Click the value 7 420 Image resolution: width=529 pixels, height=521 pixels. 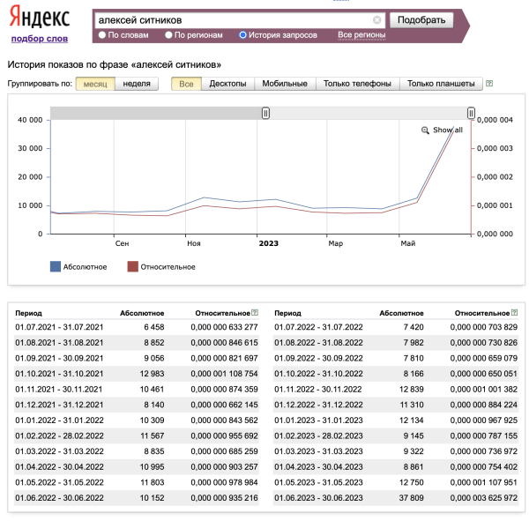point(414,327)
